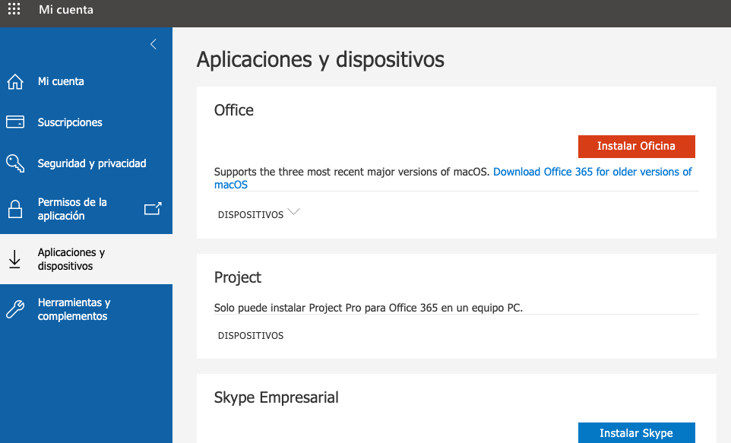Expand DISPOSITIVOS chevron under Office
Viewport: 731px width, 443px height.
coord(294,212)
